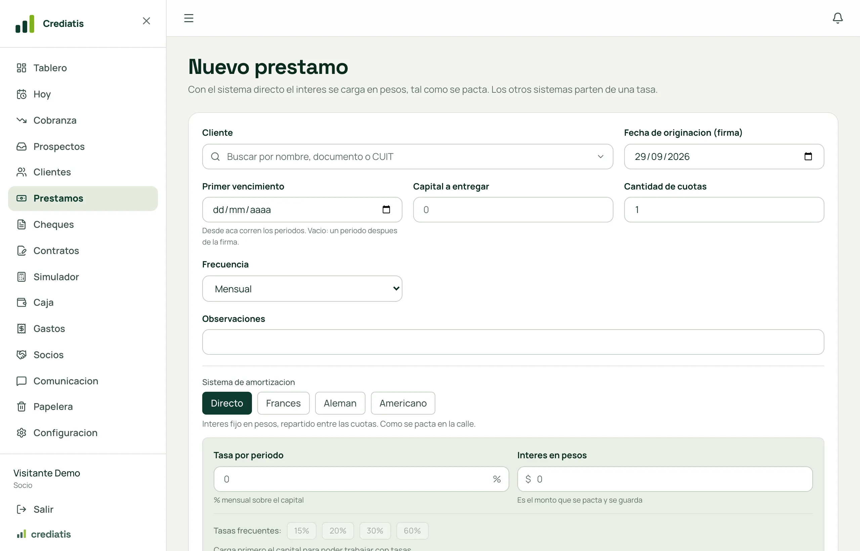
Task: Go to Cobranza section
Action: click(83, 120)
